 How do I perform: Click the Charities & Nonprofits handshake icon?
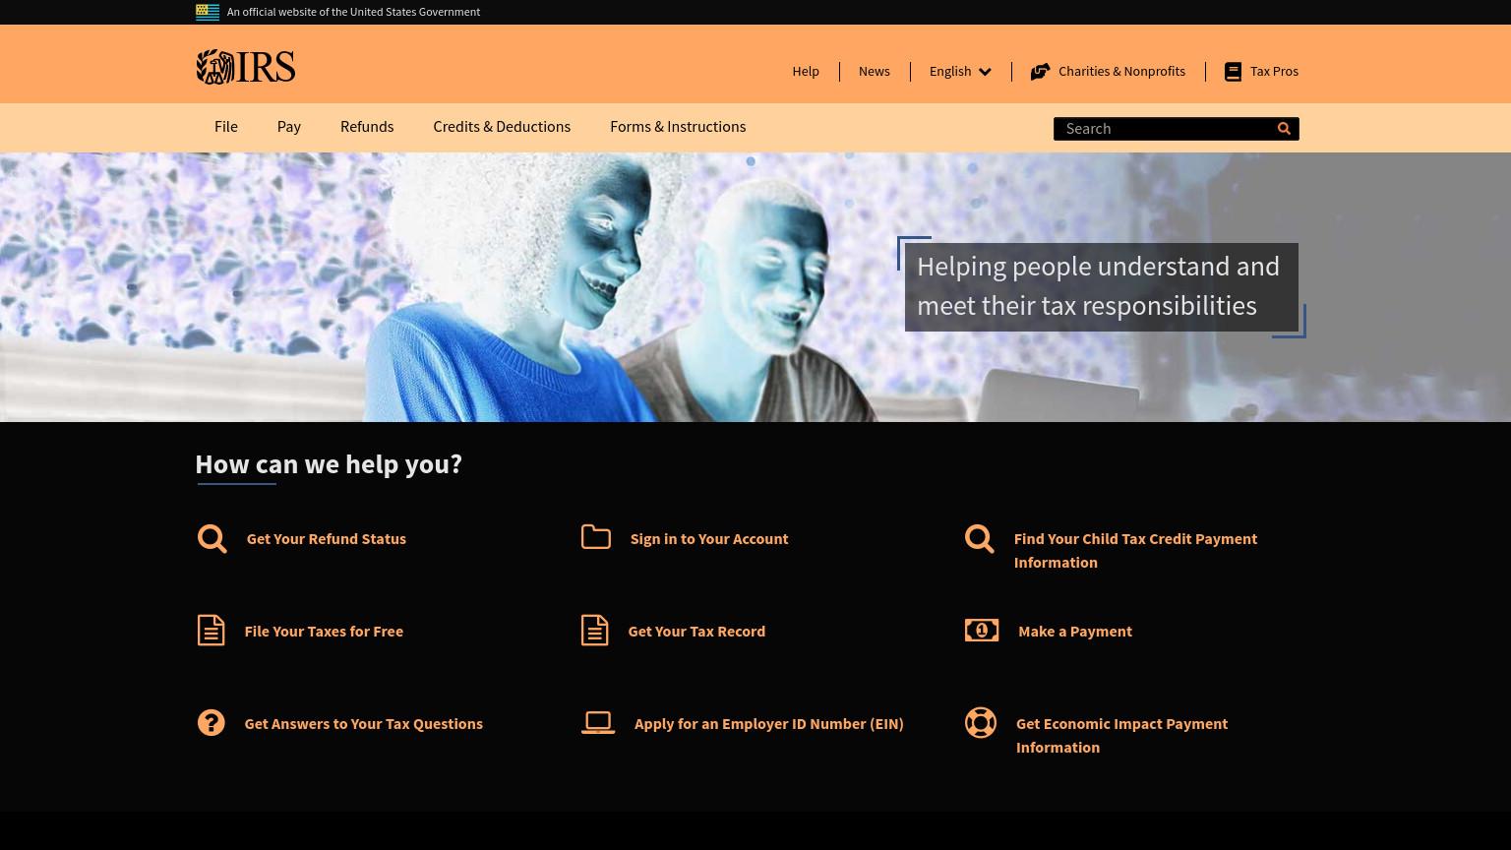pos(1040,72)
